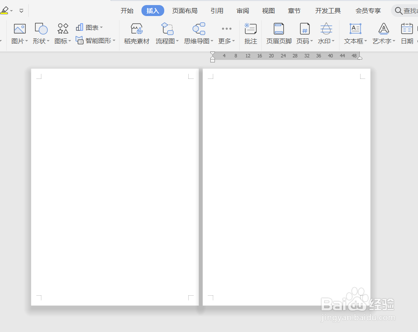Viewport: 418px width, 332px height.
Task: Open the Chapter (章节) tab
Action: tap(294, 11)
